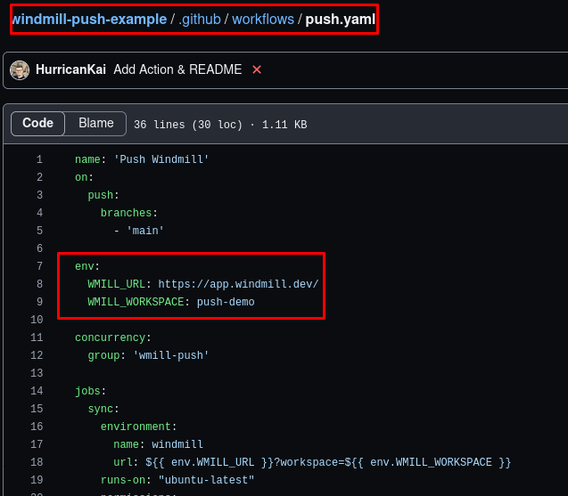
Task: Click the 'sync:' job key
Action: pos(103,409)
